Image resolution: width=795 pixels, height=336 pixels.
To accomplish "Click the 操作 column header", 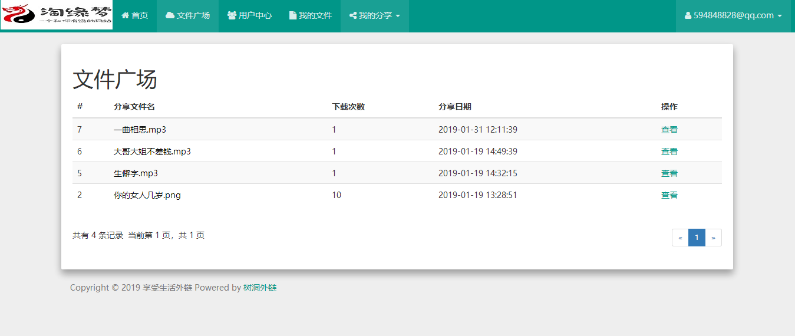I will point(669,107).
